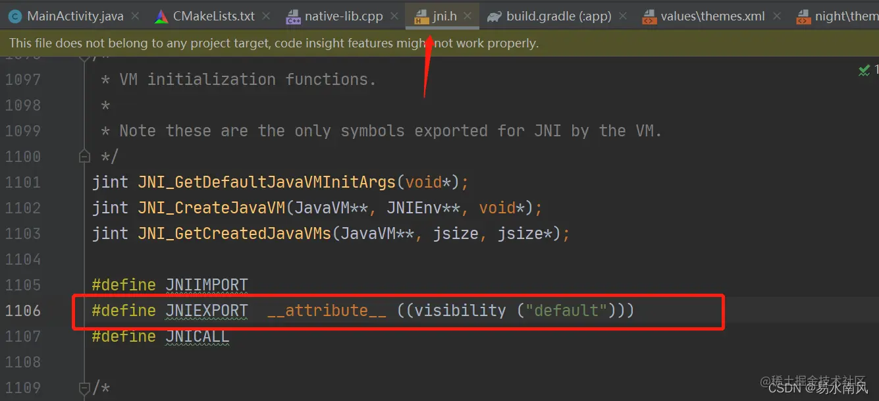Collapse the comment block fold marker at line 1100
This screenshot has height=401, width=879.
[x=84, y=157]
